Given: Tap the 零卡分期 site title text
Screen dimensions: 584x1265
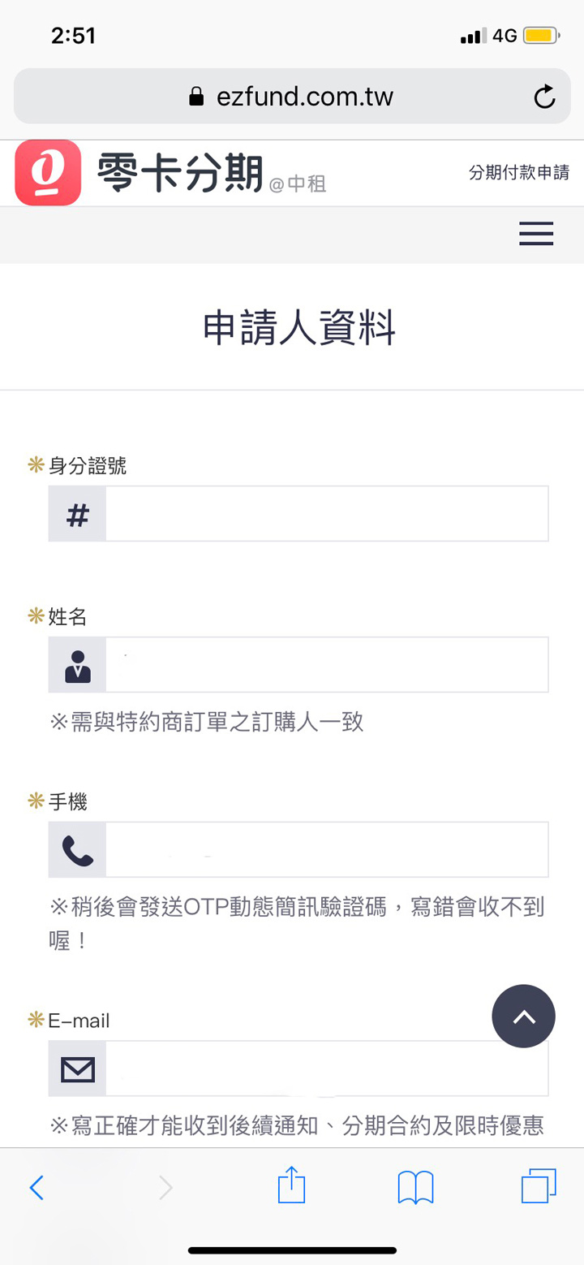Looking at the screenshot, I should (180, 172).
